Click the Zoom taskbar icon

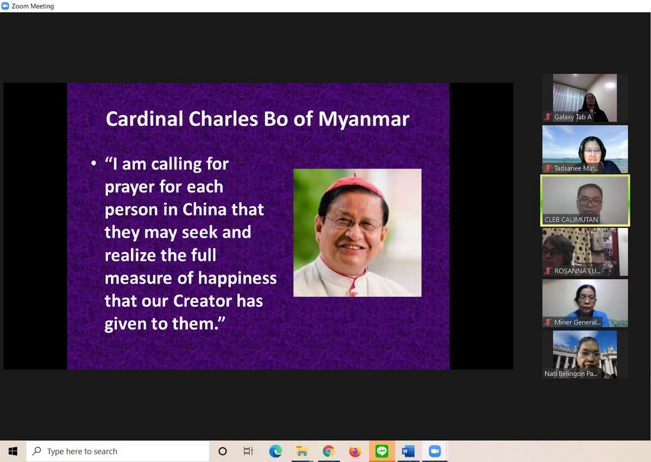pyautogui.click(x=434, y=451)
